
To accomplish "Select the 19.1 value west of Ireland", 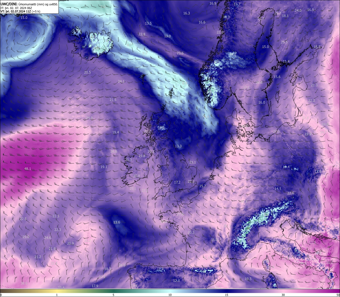I will click(104, 167).
